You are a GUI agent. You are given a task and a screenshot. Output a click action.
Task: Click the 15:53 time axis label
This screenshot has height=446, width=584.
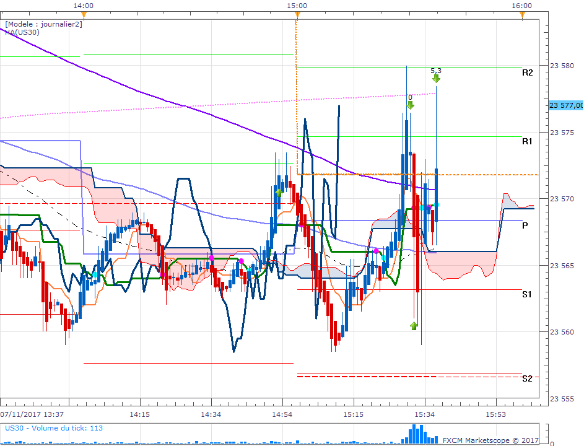point(495,414)
